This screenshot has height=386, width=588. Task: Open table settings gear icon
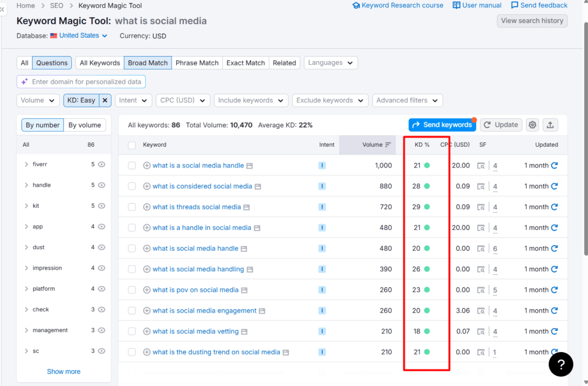point(532,125)
